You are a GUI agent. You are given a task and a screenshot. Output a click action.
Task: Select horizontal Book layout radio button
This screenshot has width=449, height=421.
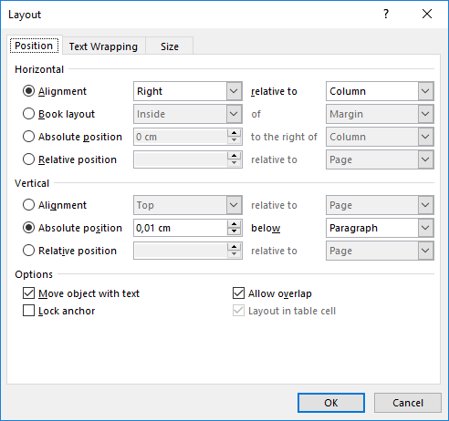click(x=28, y=114)
